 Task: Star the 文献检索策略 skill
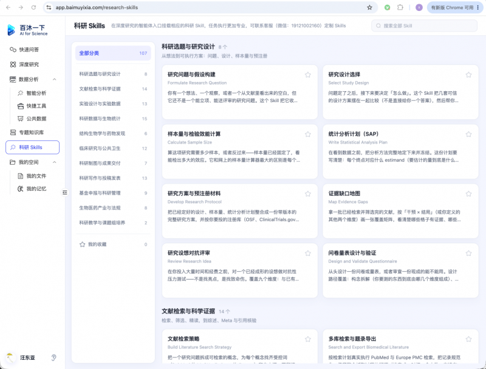[x=308, y=339]
